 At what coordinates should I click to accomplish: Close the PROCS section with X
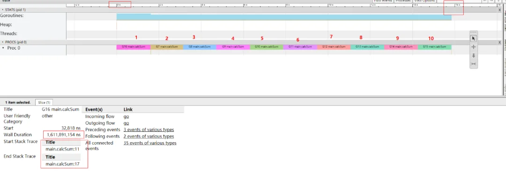pos(499,42)
